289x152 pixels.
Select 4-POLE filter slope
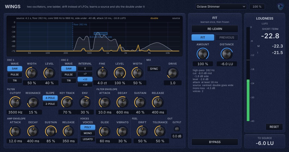[50, 98]
